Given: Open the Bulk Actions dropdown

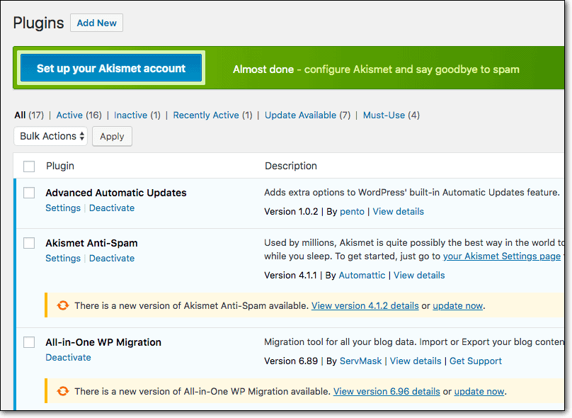Looking at the screenshot, I should (51, 136).
